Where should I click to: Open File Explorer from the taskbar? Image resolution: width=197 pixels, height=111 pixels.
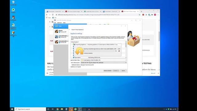coord(62,109)
